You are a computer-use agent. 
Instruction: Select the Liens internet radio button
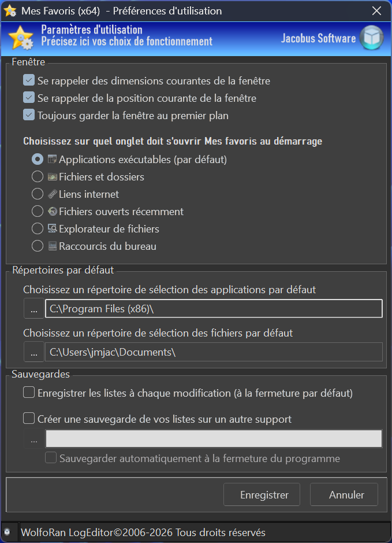pos(38,194)
